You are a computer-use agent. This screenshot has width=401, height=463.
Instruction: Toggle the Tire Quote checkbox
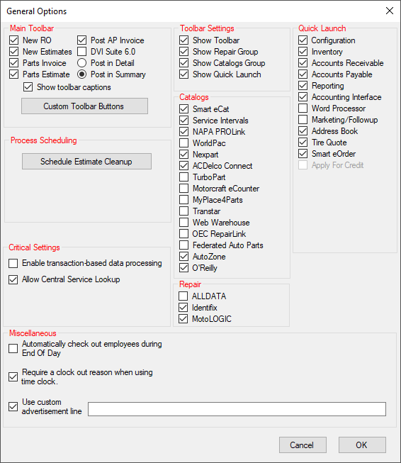point(303,143)
